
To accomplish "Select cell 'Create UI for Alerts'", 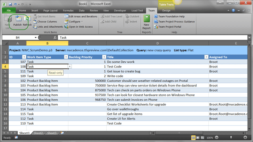I will click(157, 119).
